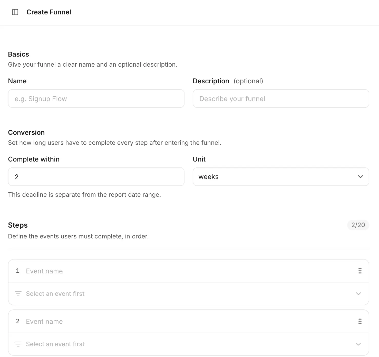
Task: Grab the drag handle for step 2
Action: coord(360,321)
